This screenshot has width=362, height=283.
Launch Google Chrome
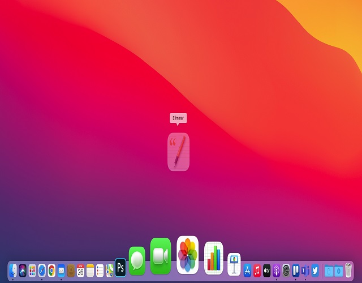(51, 271)
